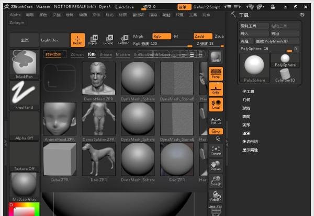Select the Cylinder3D tool

coord(285,75)
